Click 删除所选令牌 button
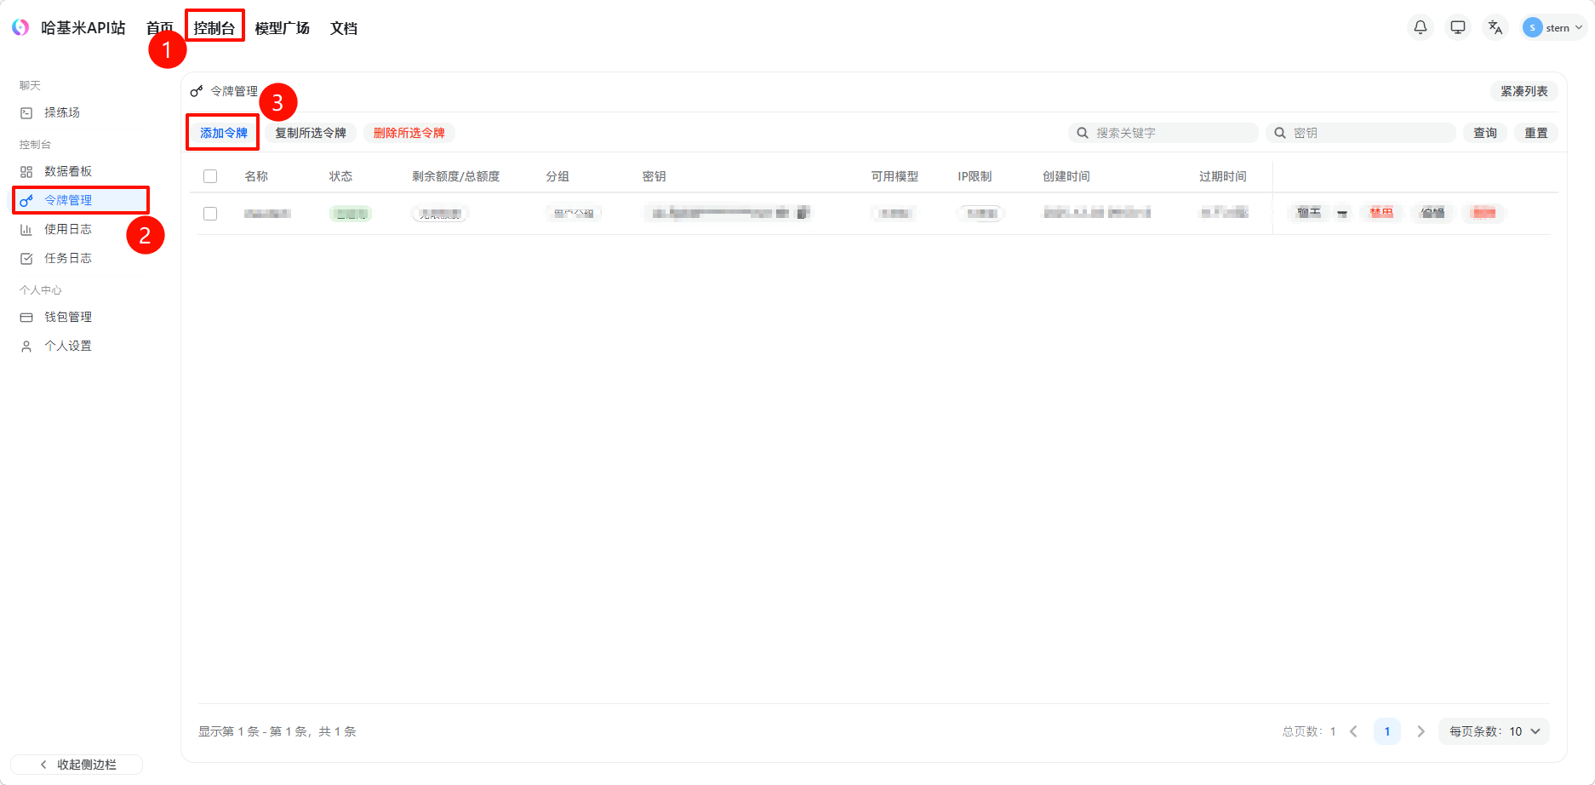This screenshot has width=1595, height=785. 409,133
